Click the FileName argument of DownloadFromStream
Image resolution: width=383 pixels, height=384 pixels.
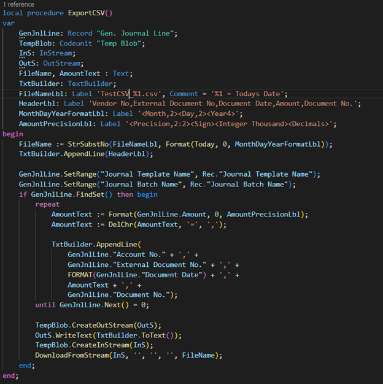[198, 355]
